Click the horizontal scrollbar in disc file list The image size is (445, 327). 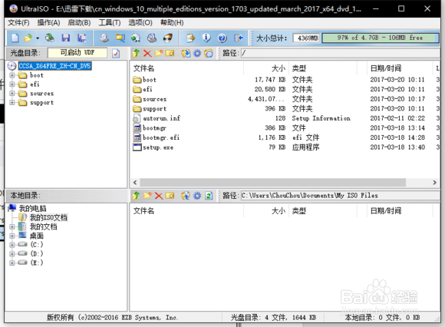(x=272, y=182)
